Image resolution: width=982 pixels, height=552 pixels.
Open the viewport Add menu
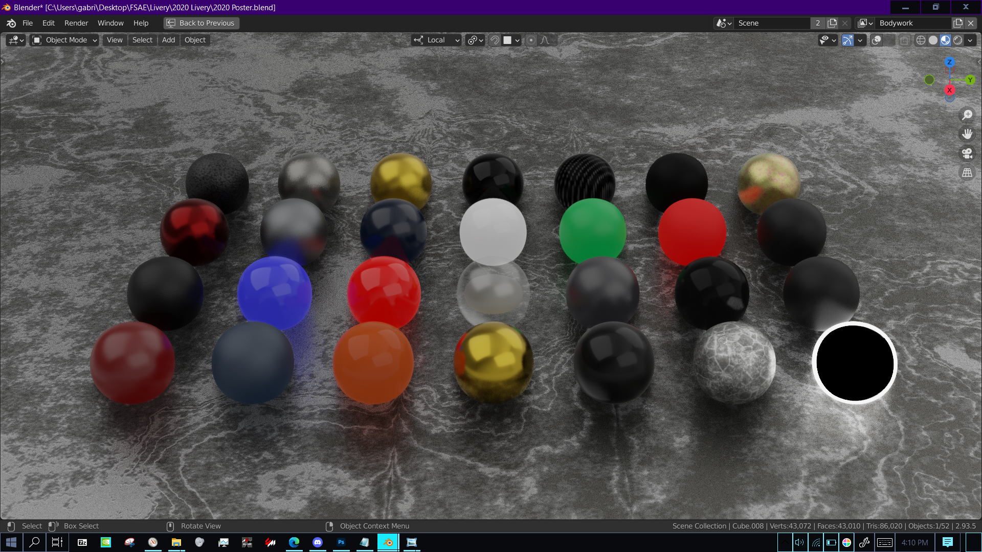[x=168, y=40]
